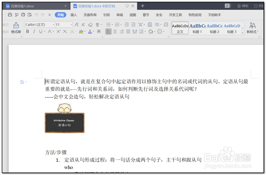The image size is (266, 175).
Task: Select the center alignment icon
Action: pyautogui.click(x=115, y=31)
